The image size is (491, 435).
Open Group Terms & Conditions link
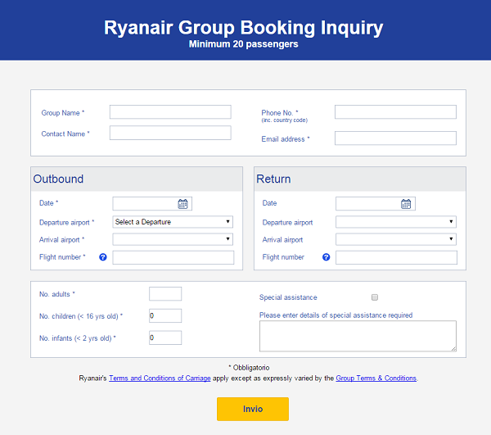coord(376,378)
